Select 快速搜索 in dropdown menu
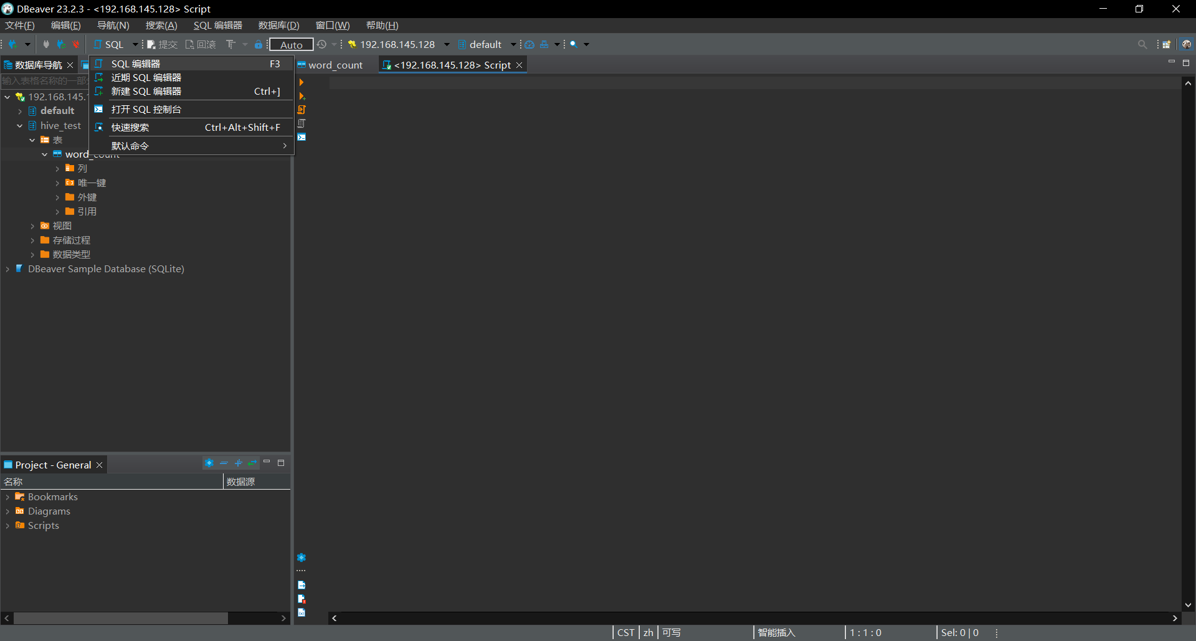The height and width of the screenshot is (641, 1196). pyautogui.click(x=191, y=127)
